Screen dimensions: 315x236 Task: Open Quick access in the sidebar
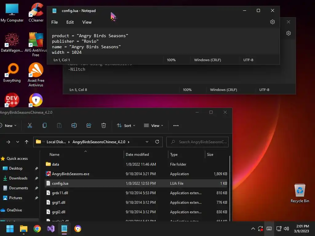tap(14, 159)
